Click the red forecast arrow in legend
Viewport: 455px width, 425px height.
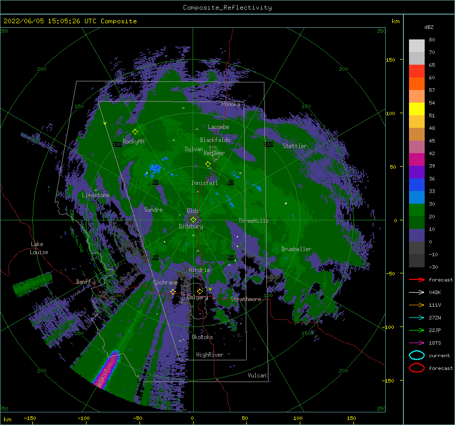pyautogui.click(x=417, y=279)
